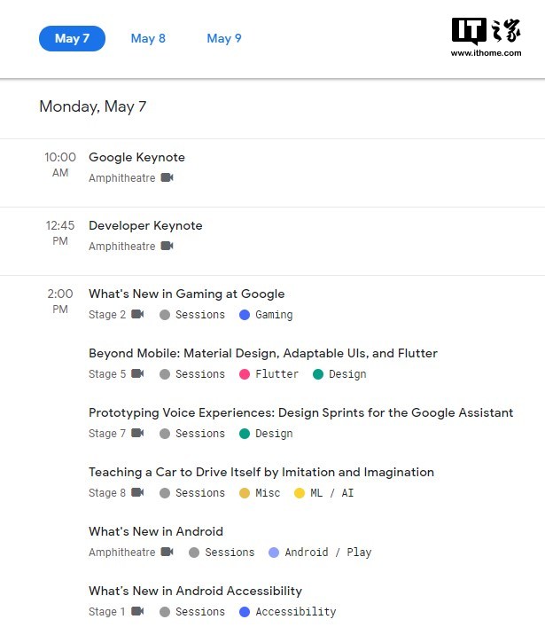Click the blue Accessibility tag dot
This screenshot has width=545, height=635.
coord(245,612)
